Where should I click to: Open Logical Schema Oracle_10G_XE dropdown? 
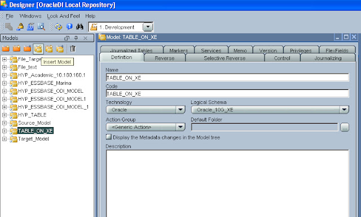click(x=344, y=110)
